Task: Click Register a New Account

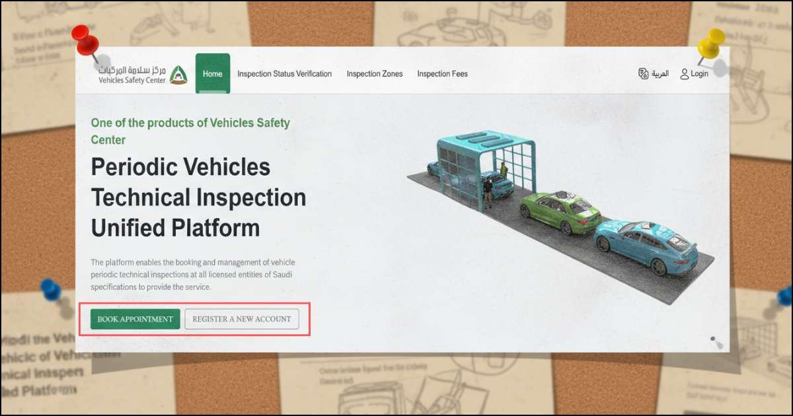Action: [243, 318]
